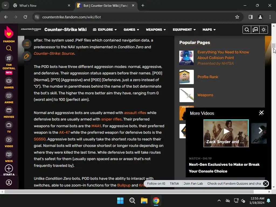Image resolution: width=276 pixels, height=207 pixels.
Task: Click the Profile Rank XP thumbnail
Action: coord(187,77)
